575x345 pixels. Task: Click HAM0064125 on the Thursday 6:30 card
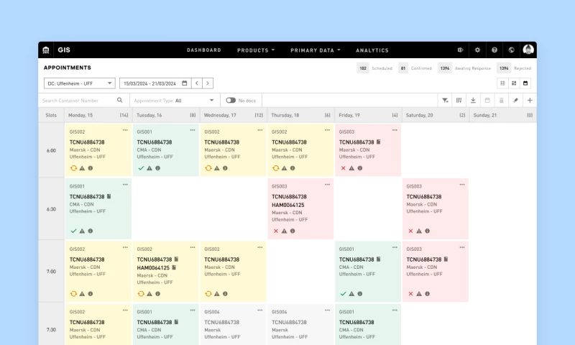288,205
